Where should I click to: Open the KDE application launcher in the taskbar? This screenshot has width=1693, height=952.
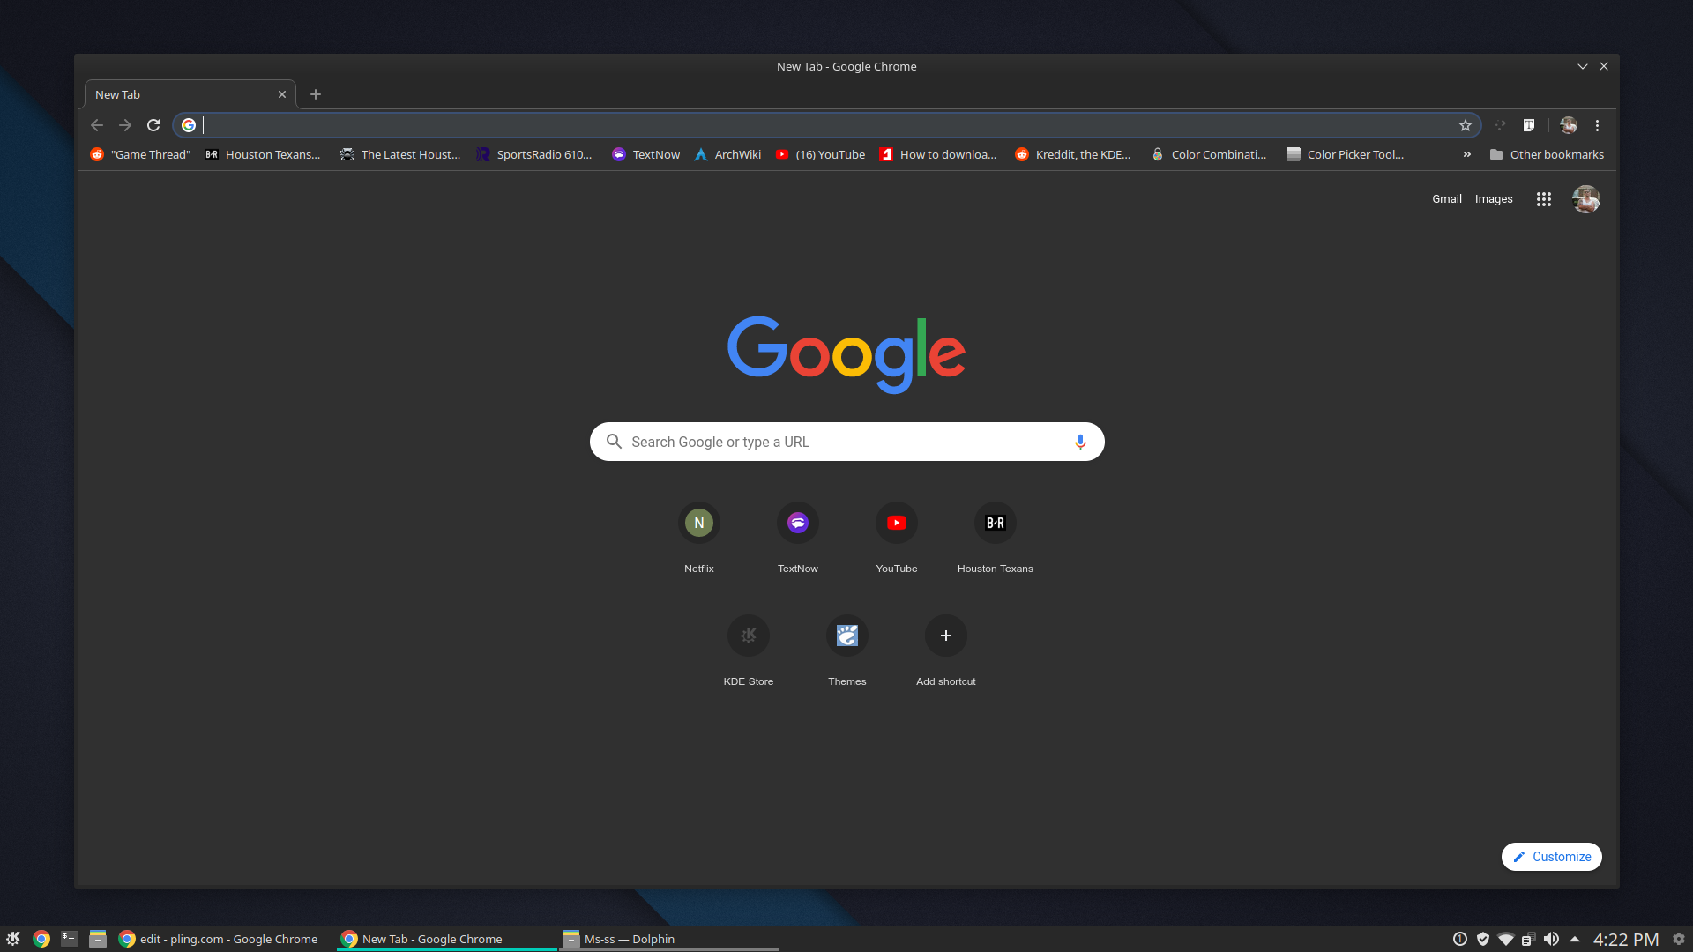pos(13,939)
